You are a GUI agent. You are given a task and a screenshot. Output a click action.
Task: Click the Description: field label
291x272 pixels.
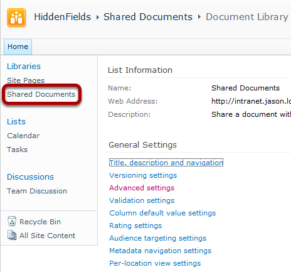(129, 114)
